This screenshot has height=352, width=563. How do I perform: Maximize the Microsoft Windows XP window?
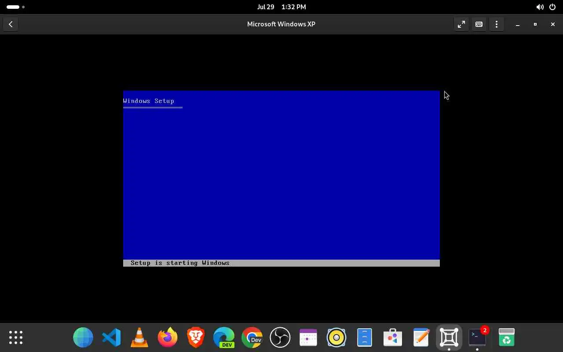click(x=535, y=24)
